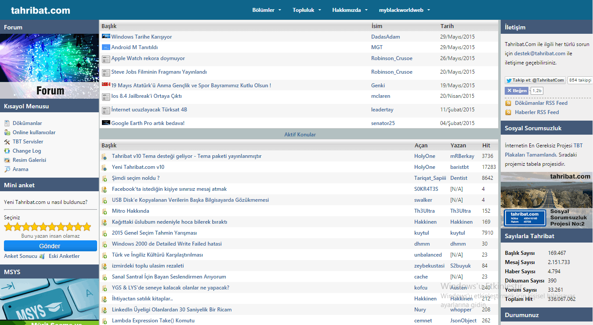This screenshot has width=593, height=325.
Task: Open the Aktif Konular section link
Action: (300, 135)
